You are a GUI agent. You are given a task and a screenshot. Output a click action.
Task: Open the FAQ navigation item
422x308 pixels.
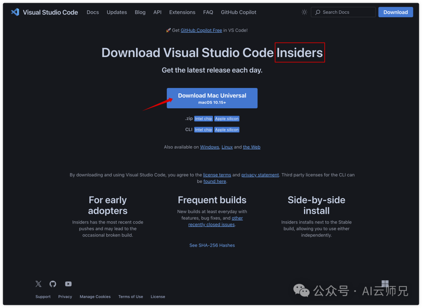click(x=208, y=12)
